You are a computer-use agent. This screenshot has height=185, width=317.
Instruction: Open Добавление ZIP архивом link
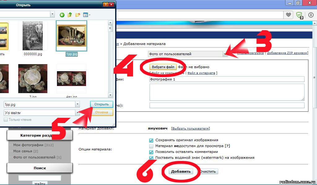pos(287,53)
